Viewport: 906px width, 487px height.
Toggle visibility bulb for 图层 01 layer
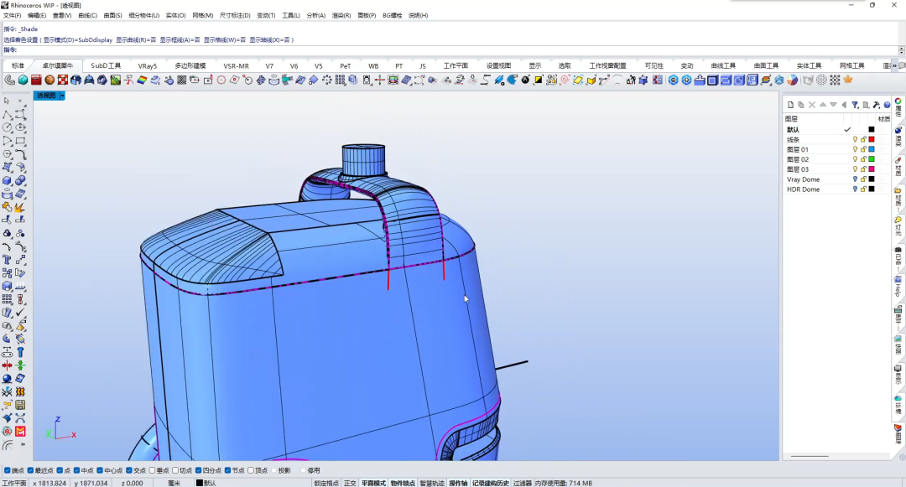click(x=855, y=149)
